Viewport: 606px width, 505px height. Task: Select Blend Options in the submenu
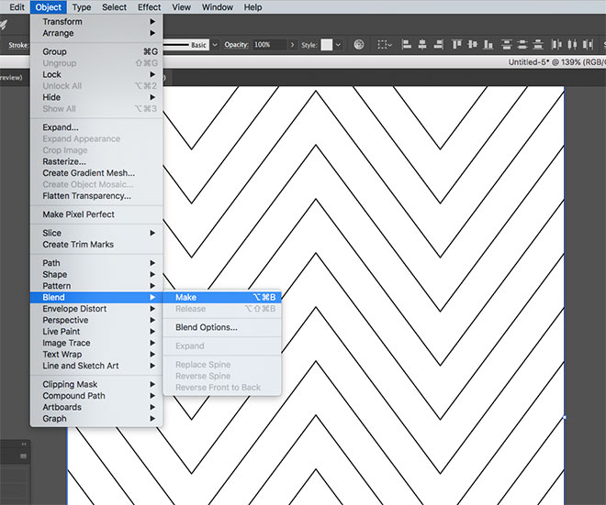[206, 327]
